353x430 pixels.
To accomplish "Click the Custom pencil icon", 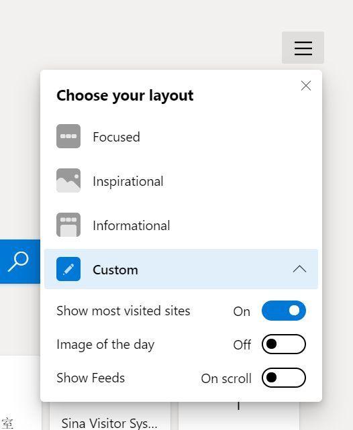I will click(68, 269).
